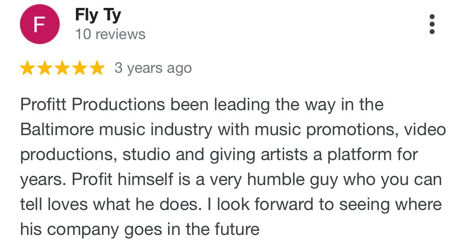Screen dimensions: 467x247
Task: Click the first yellow rating star
Action: (x=27, y=68)
